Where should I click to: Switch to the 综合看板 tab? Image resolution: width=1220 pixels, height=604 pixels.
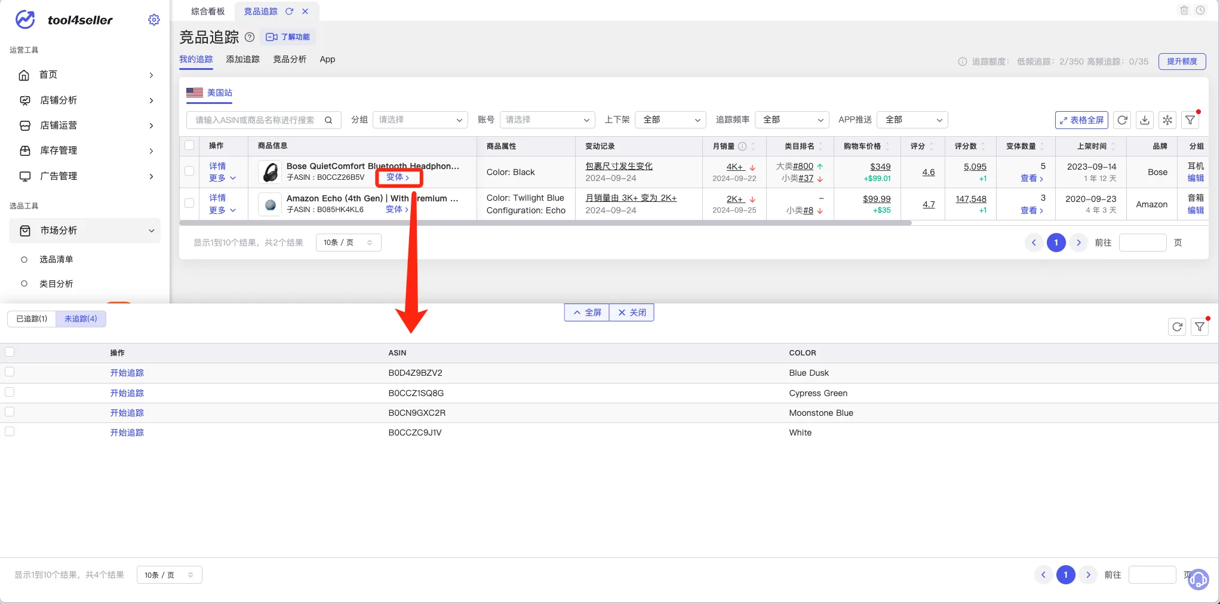208,11
